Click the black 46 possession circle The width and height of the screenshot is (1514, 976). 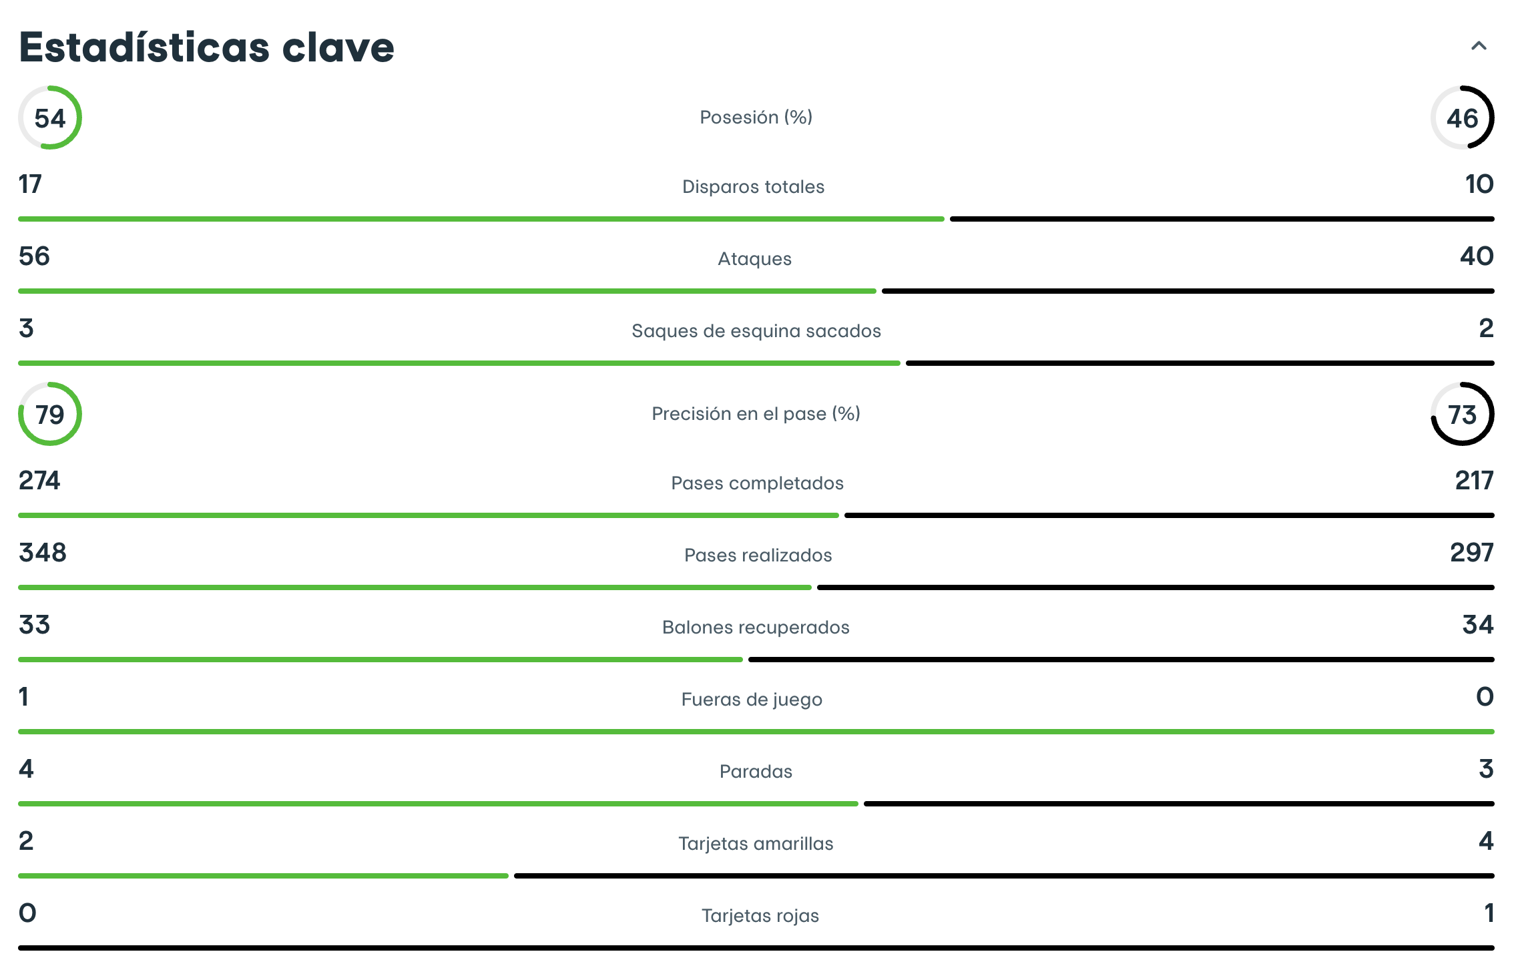(x=1462, y=117)
